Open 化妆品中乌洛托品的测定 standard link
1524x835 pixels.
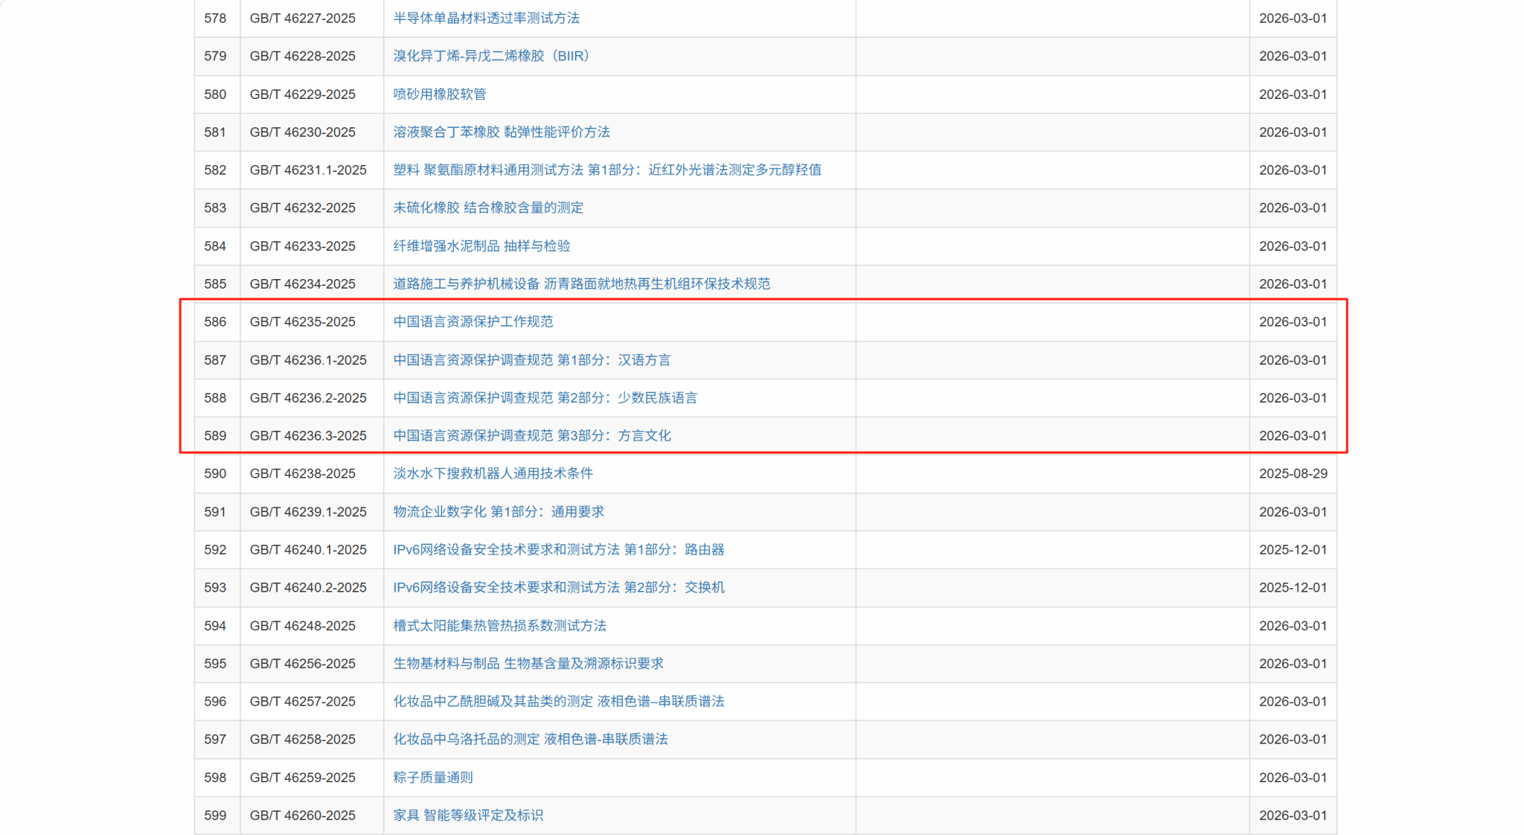coord(530,739)
